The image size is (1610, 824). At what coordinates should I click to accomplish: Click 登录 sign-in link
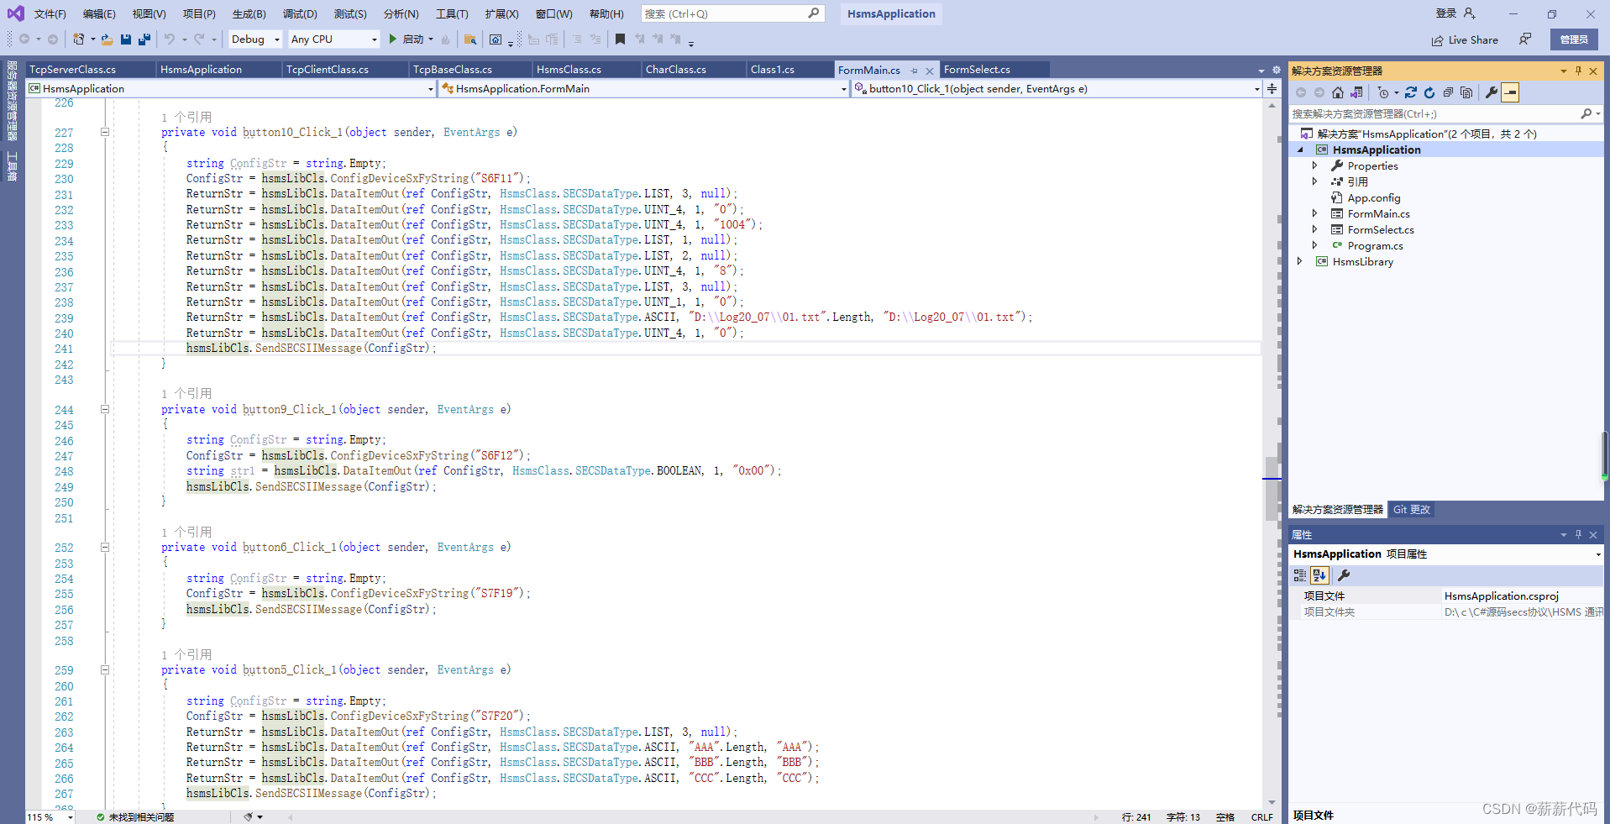coord(1445,13)
